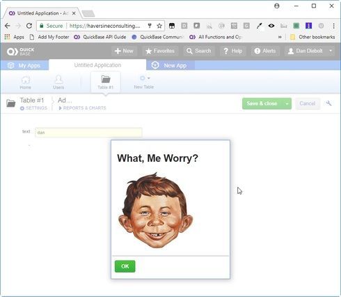Click the eyedropper extension icon
Screen dimensions: 341x297
[x=259, y=26]
